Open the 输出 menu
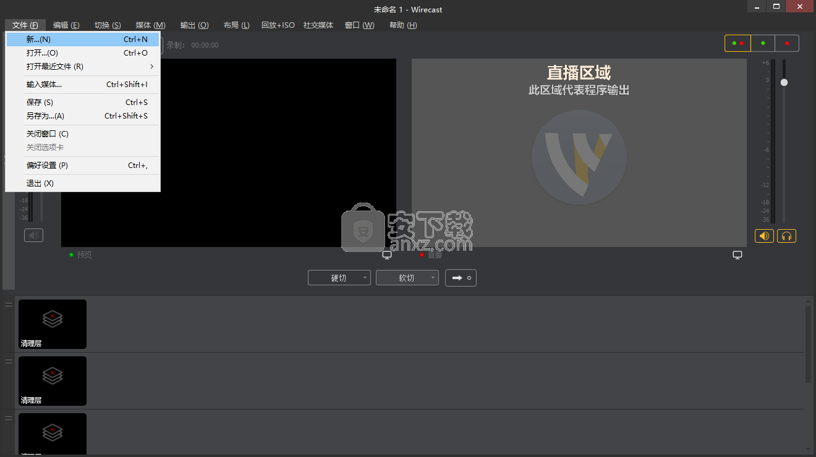The width and height of the screenshot is (816, 457). (x=194, y=25)
